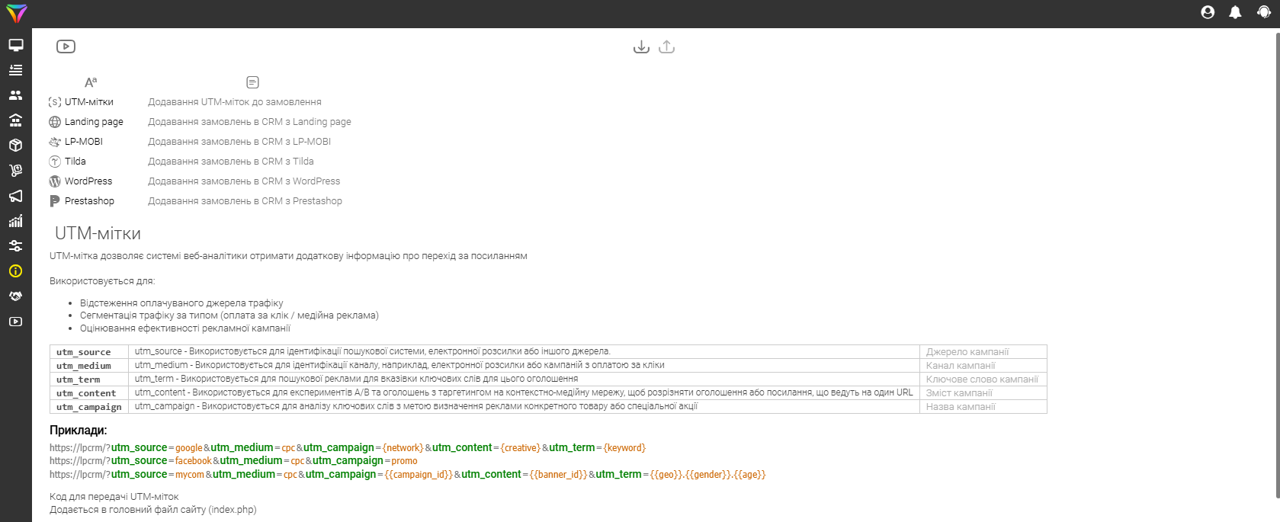1280x522 pixels.
Task: Click the download arrow icon
Action: pos(641,47)
